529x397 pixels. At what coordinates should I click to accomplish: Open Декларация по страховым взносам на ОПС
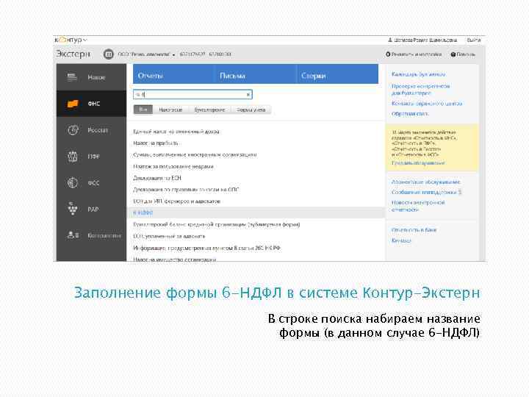coord(186,190)
